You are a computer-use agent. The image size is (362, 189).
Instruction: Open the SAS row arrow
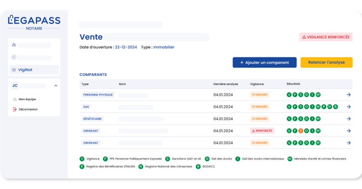point(348,106)
